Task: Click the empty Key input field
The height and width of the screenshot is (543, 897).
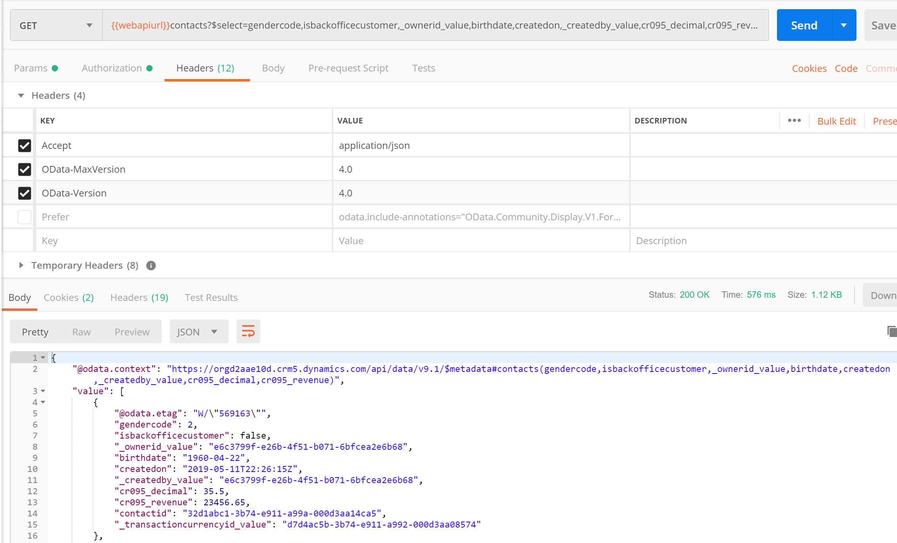Action: 184,241
